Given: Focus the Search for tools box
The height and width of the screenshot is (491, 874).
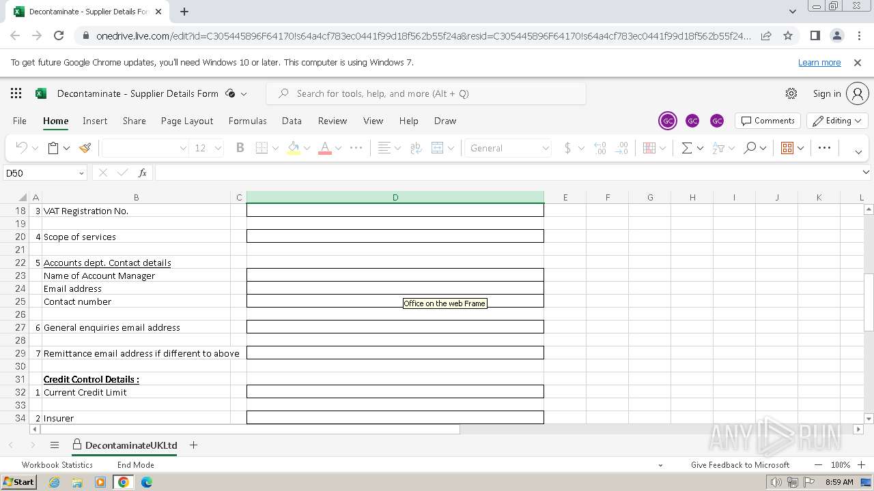Looking at the screenshot, I should (426, 93).
